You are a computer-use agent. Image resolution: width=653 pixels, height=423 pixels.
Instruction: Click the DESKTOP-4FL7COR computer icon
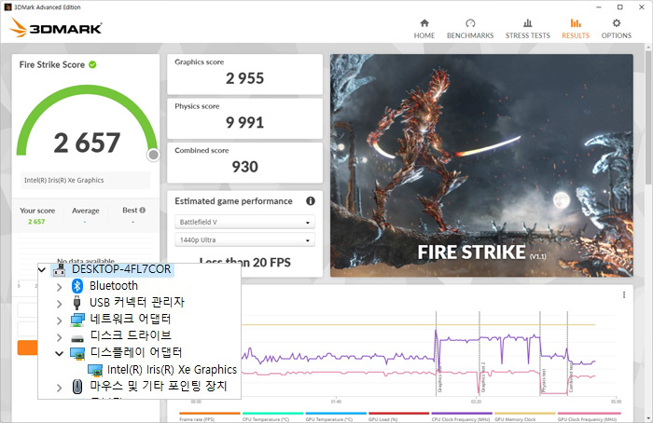pos(59,269)
